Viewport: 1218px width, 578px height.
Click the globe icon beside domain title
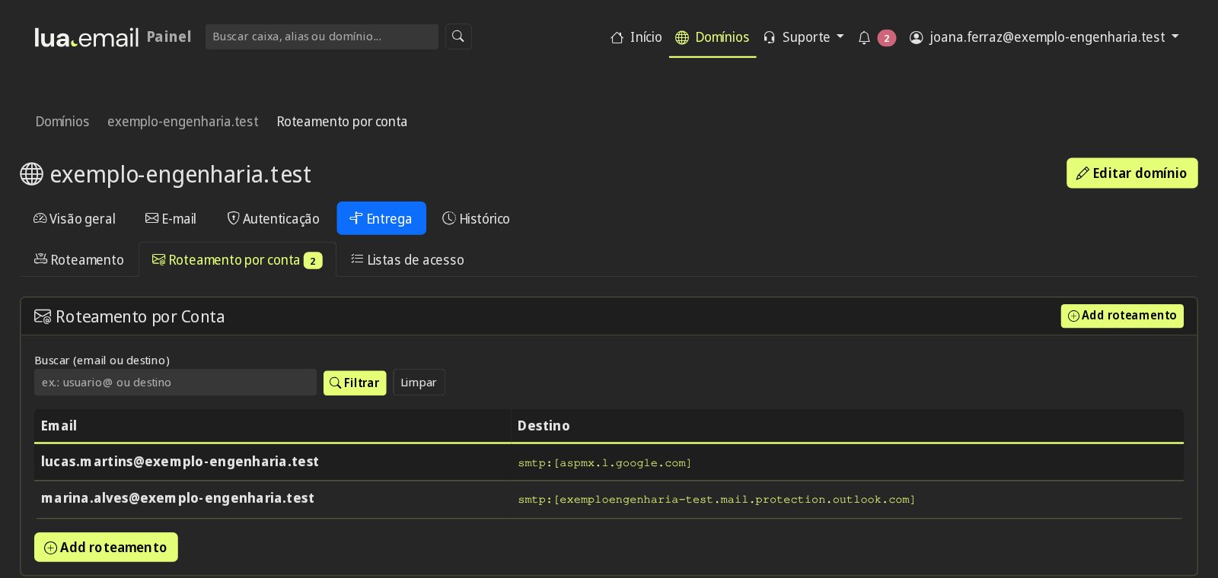click(x=31, y=174)
